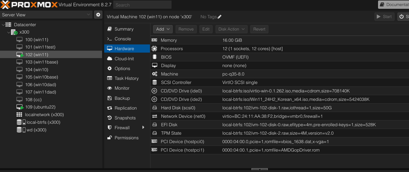Click the Network Device (net0) arrows icon

click(x=155, y=116)
